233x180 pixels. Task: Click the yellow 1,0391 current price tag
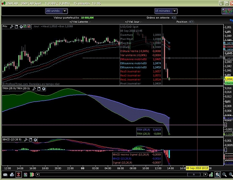pos(229,79)
